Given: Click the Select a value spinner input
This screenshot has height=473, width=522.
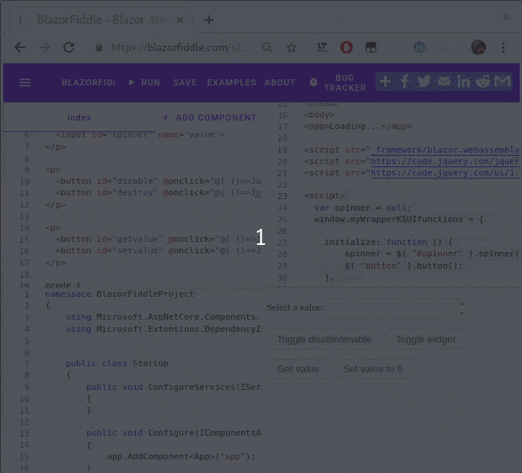Looking at the screenshot, I should 391,308.
